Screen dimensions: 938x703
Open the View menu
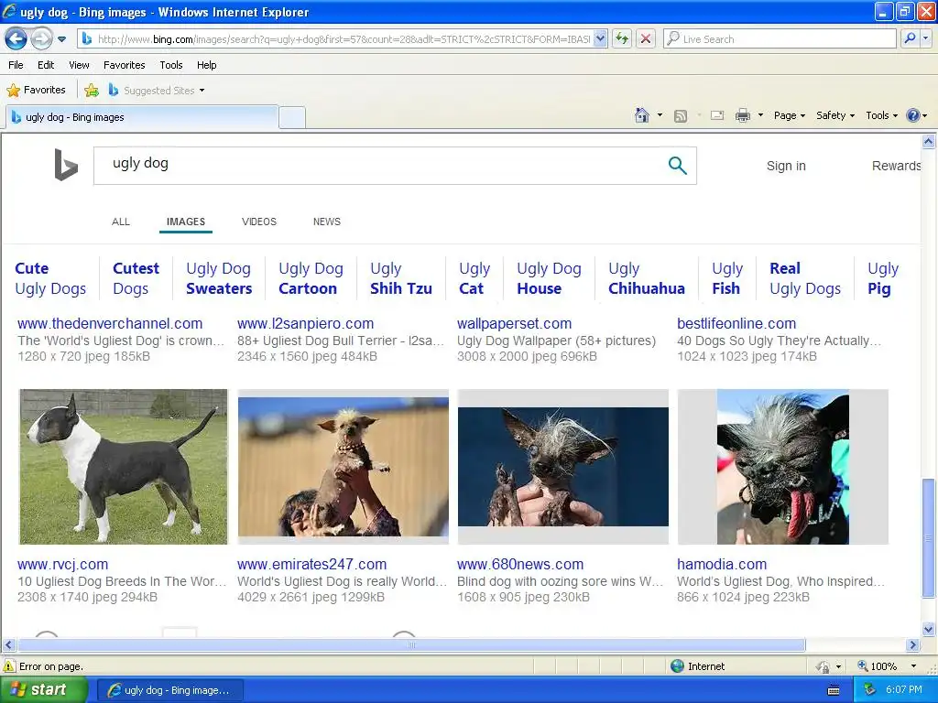pos(79,65)
